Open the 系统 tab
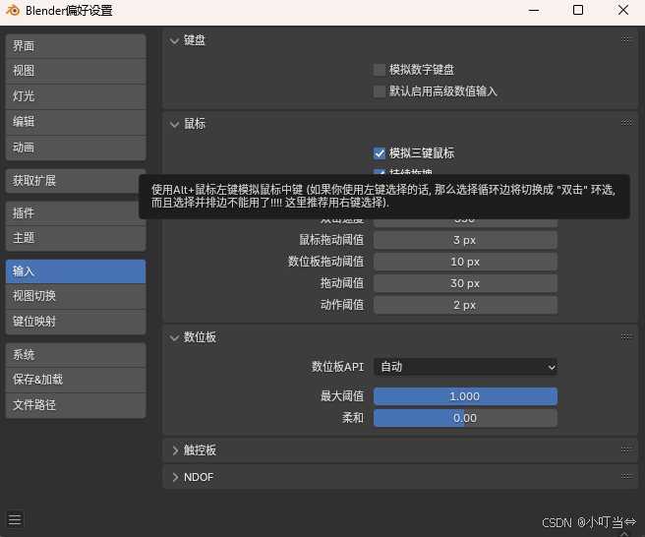This screenshot has width=645, height=537. [76, 355]
